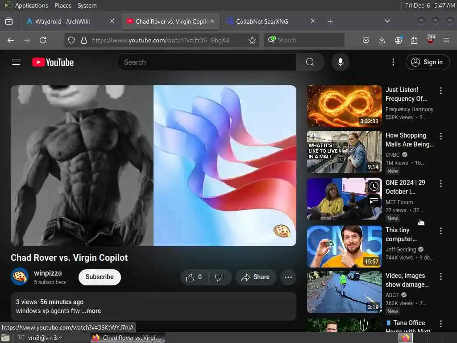
Task: Open the Firefox application hamburger menu
Action: (x=446, y=40)
